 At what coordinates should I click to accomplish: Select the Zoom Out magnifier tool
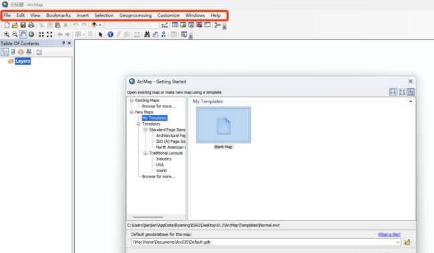15,34
